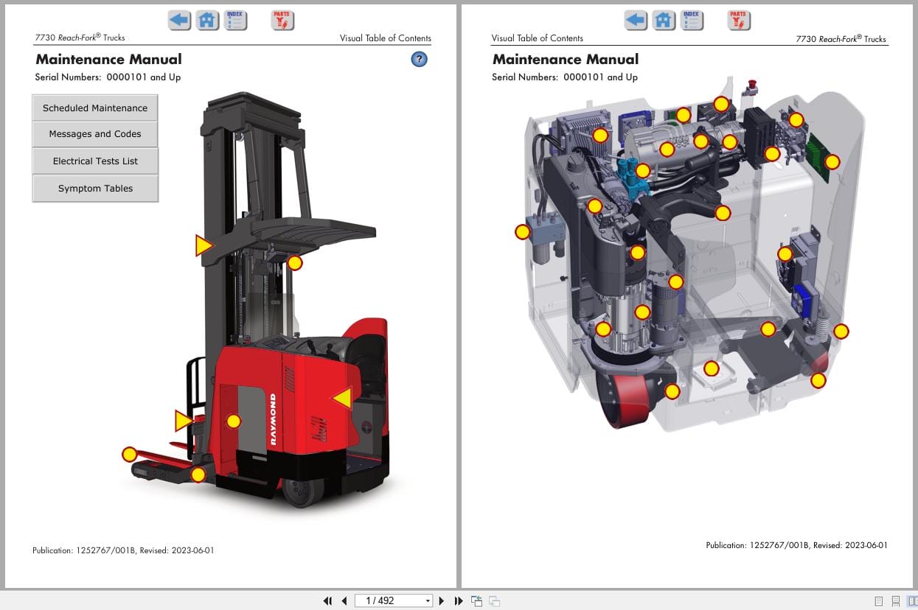Switch to single page view mode
918x610 pixels.
pos(878,601)
